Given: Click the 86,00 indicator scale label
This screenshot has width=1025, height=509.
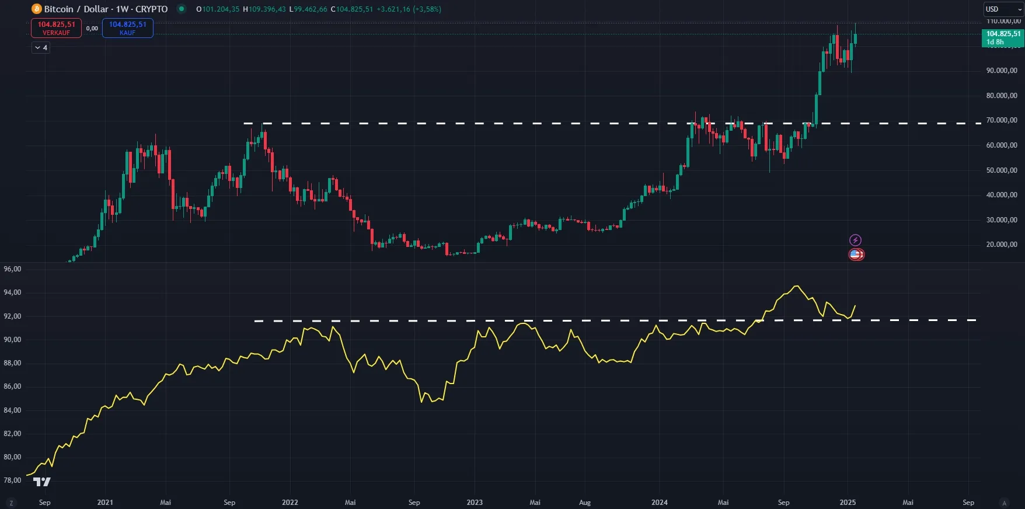Looking at the screenshot, I should pyautogui.click(x=12, y=386).
